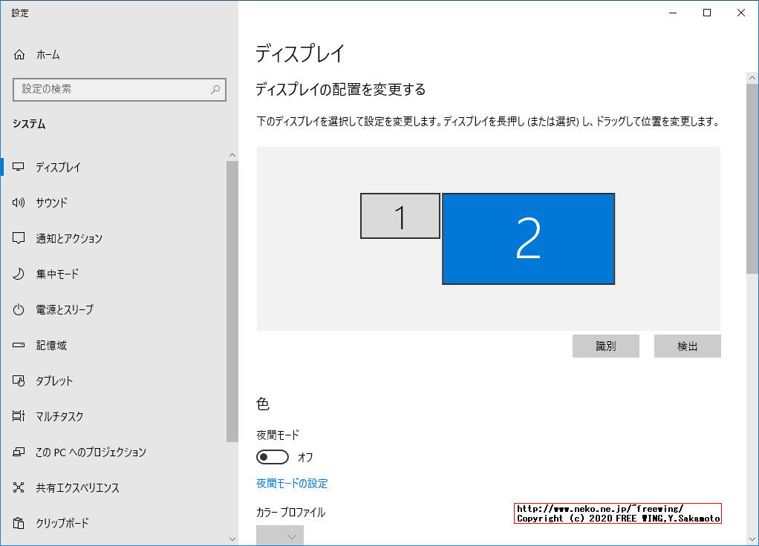Open サウンド settings from sidebar
The image size is (759, 546).
point(20,203)
